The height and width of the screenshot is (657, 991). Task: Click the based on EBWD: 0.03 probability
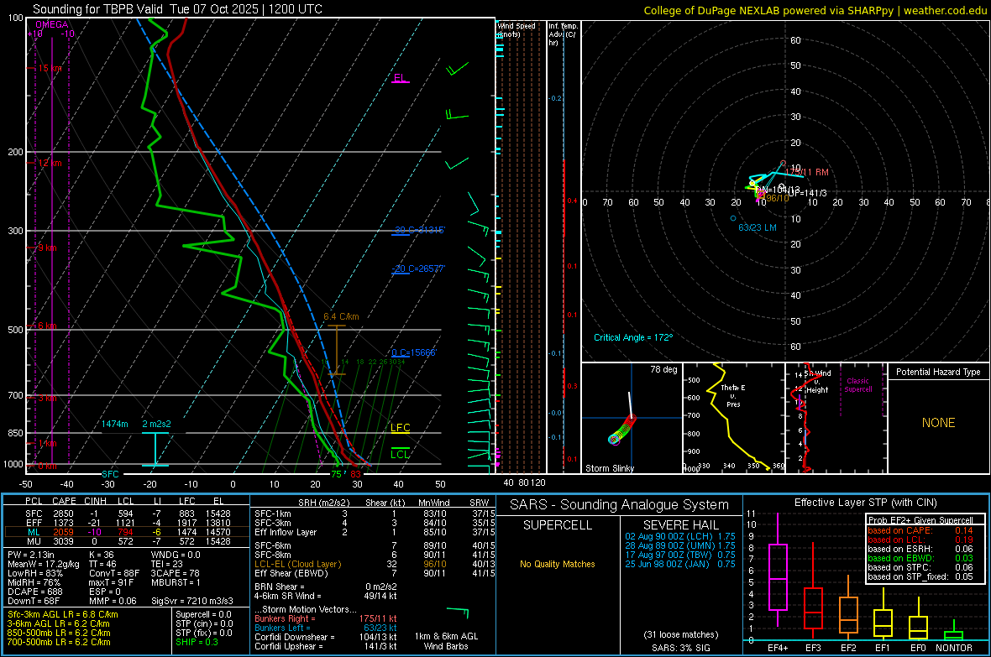(x=920, y=559)
